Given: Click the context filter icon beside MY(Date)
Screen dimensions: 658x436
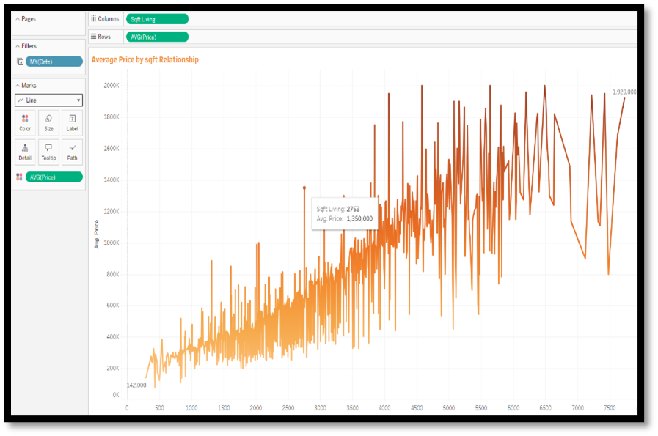Looking at the screenshot, I should [19, 62].
